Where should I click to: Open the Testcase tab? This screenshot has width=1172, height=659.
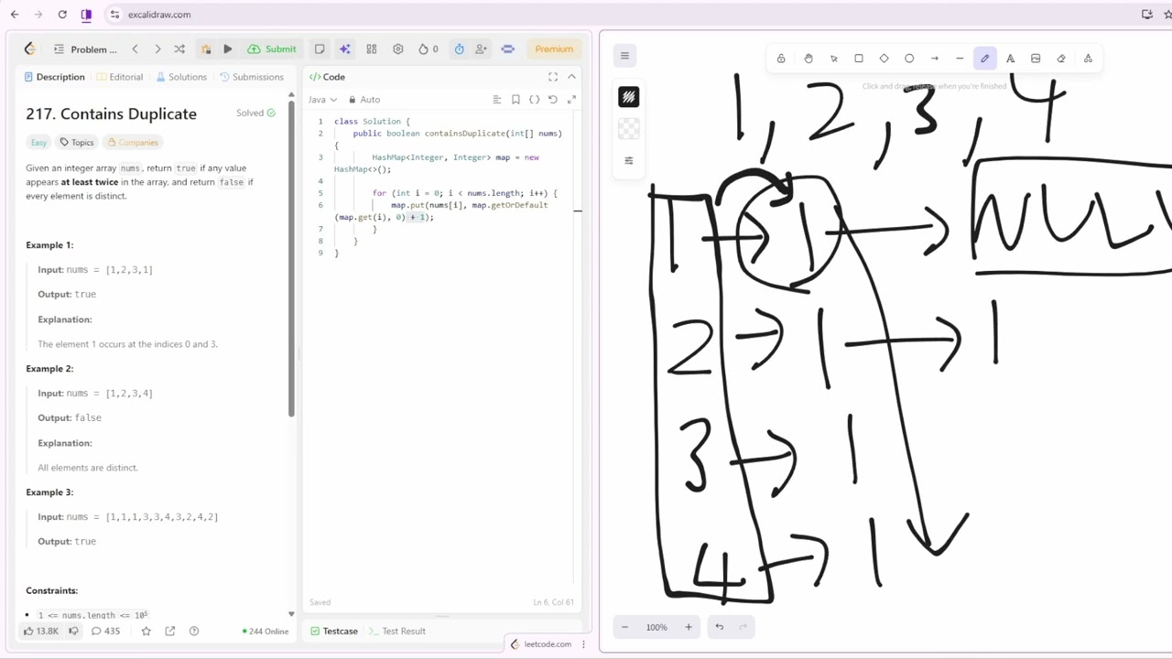point(334,632)
